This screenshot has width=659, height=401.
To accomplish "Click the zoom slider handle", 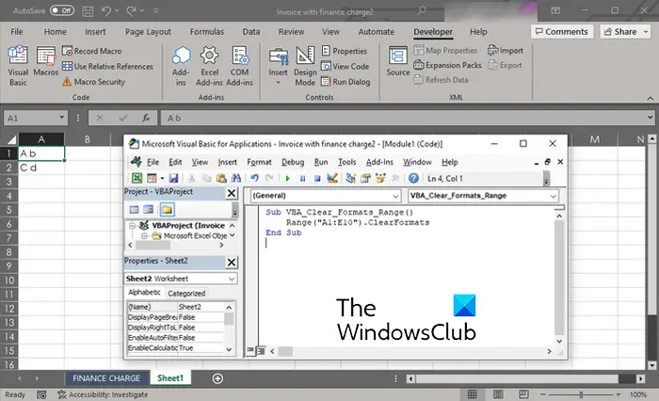I will (581, 394).
